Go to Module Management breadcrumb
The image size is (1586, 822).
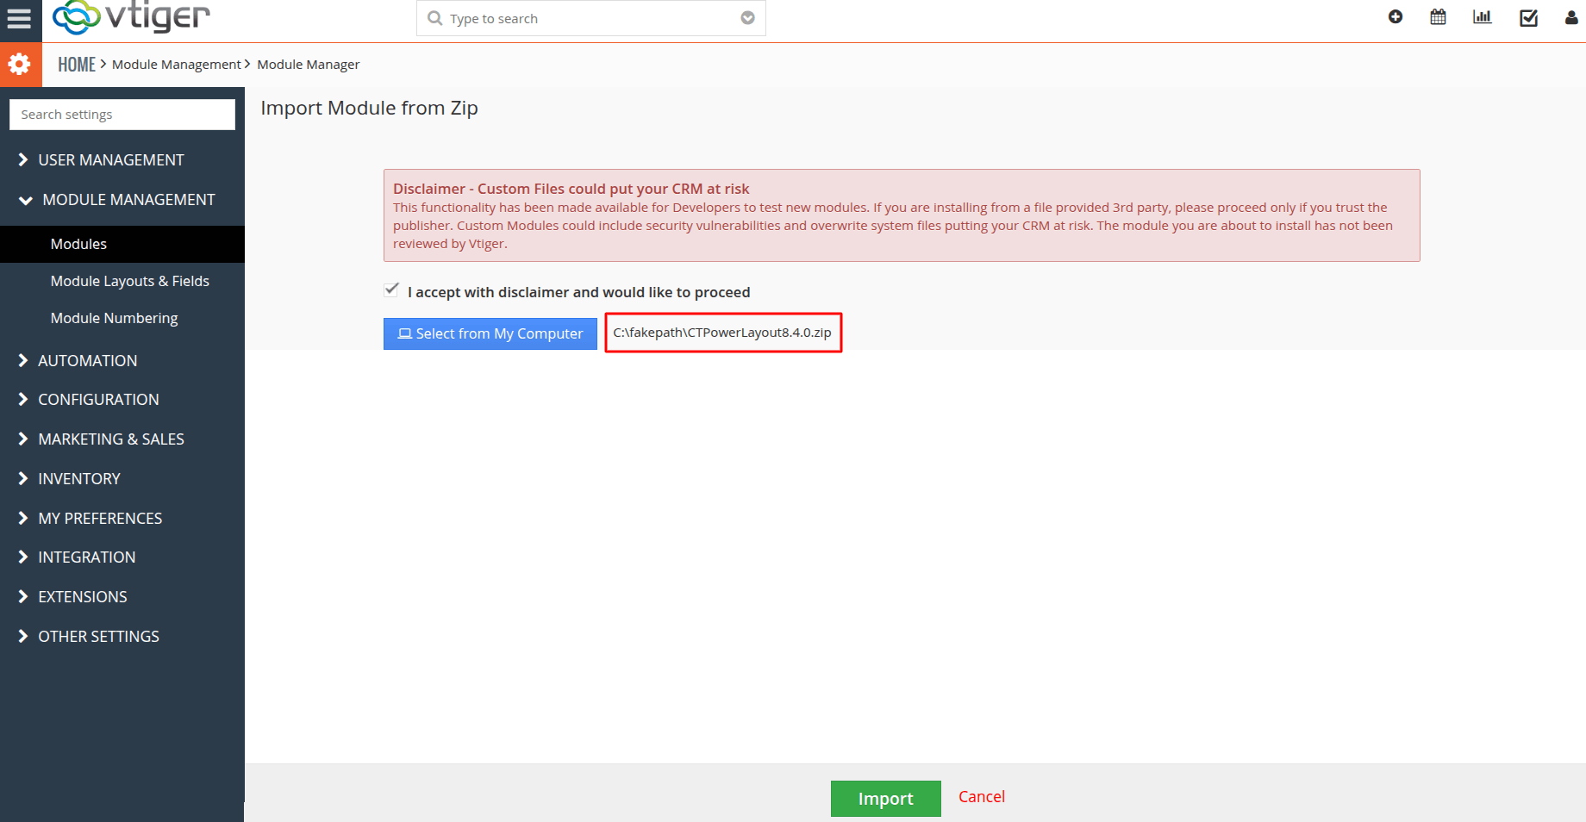pos(177,65)
